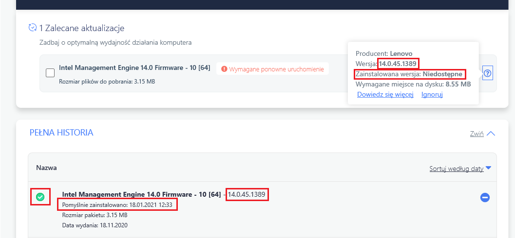Click 'Rozmiar pakietu: 3.15 MB' text
The image size is (515, 238).
click(95, 215)
